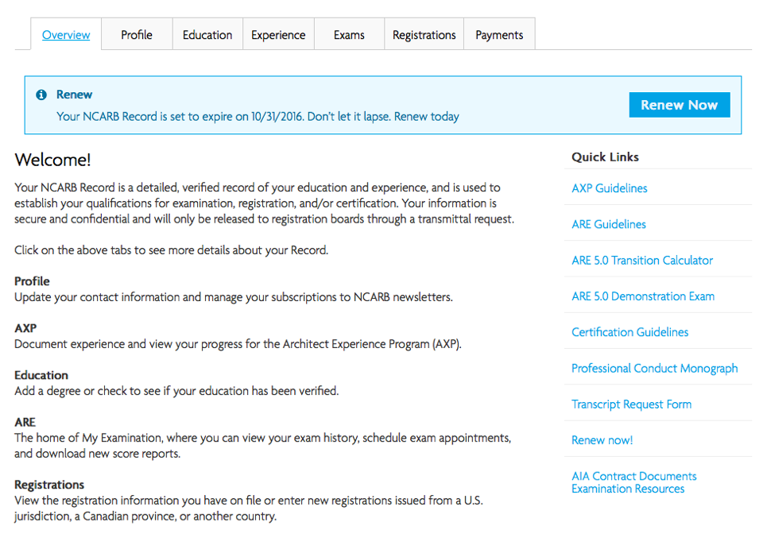Image resolution: width=767 pixels, height=553 pixels.
Task: Return to the Overview tab
Action: [65, 34]
